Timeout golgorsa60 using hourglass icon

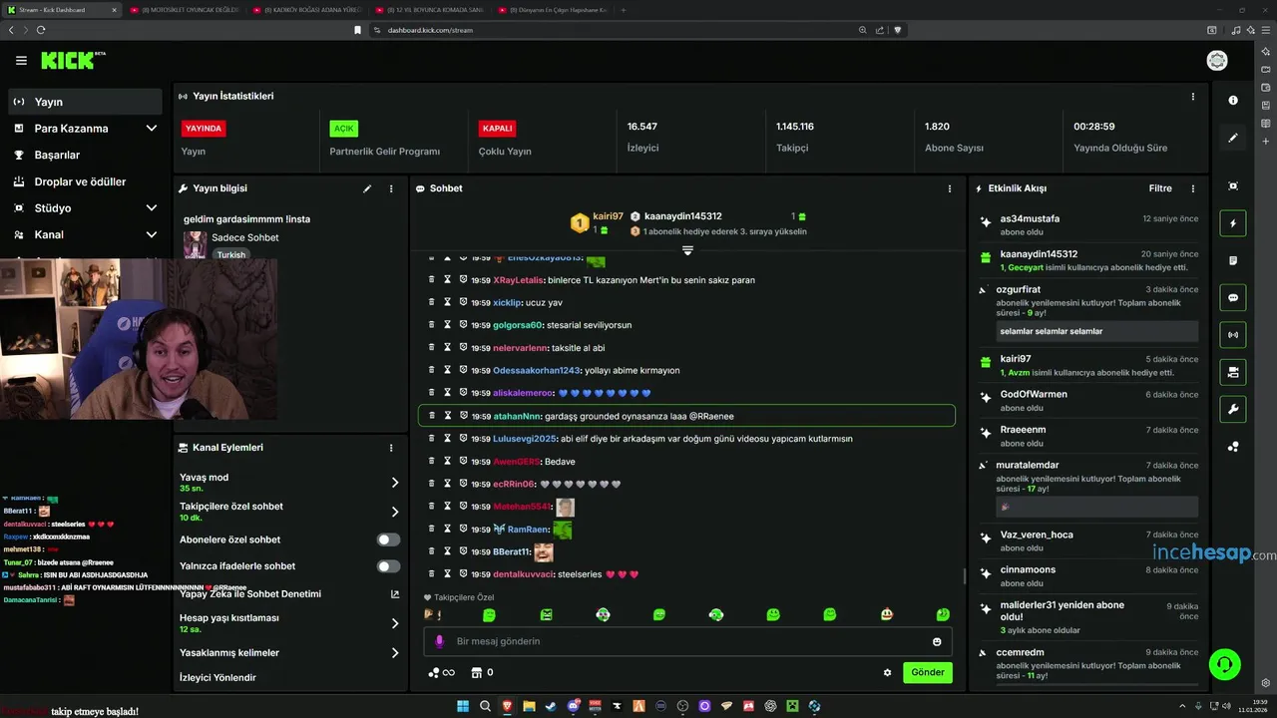pyautogui.click(x=447, y=325)
